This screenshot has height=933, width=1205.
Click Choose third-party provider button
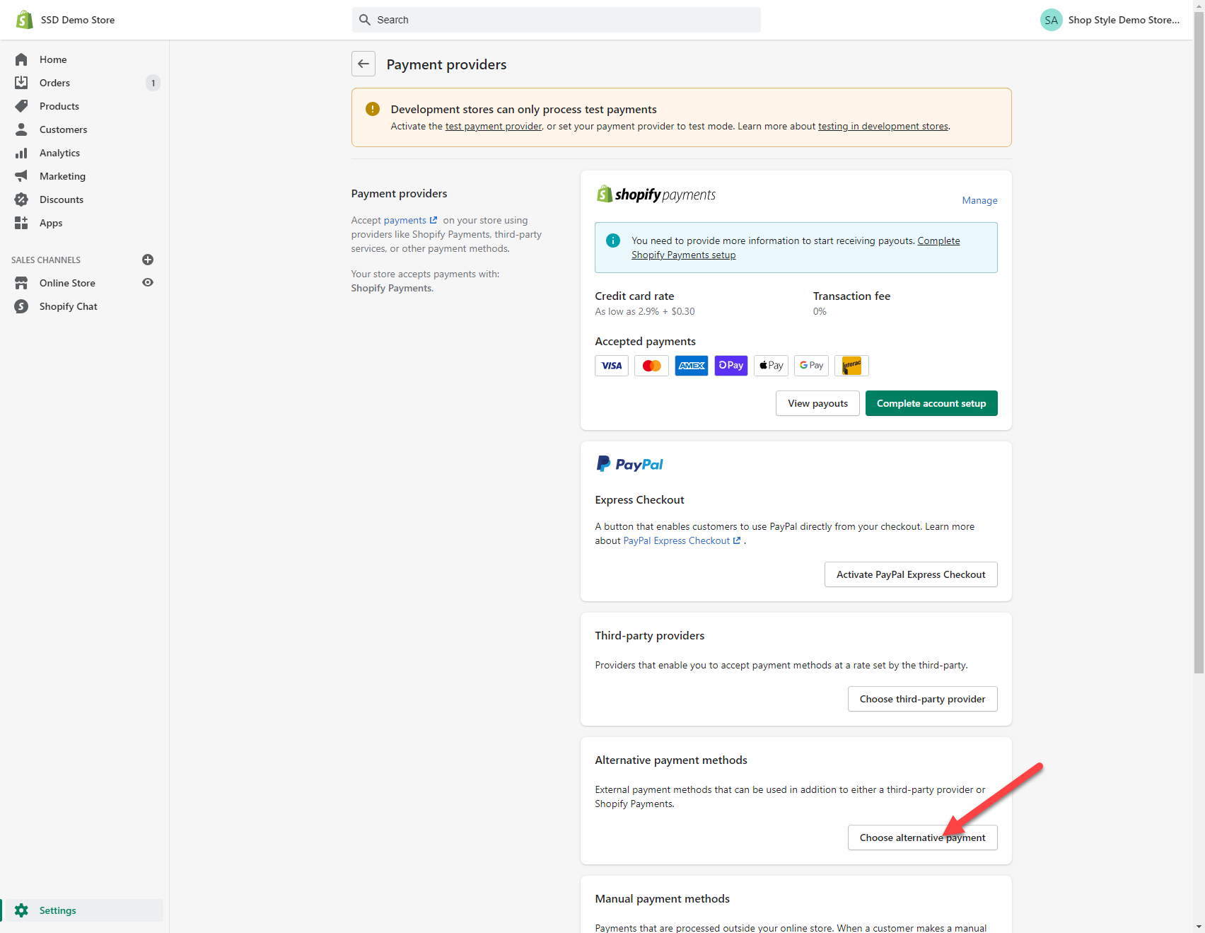pyautogui.click(x=922, y=699)
